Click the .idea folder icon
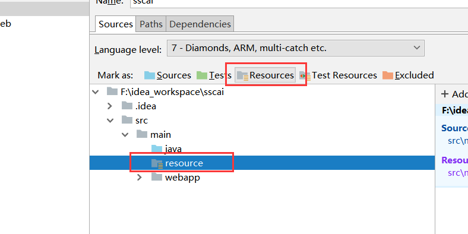The height and width of the screenshot is (234, 468). [127, 106]
